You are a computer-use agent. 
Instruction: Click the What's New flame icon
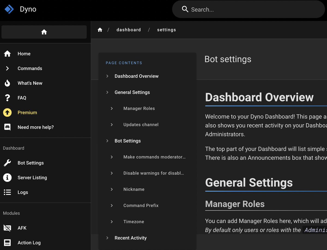click(x=7, y=83)
